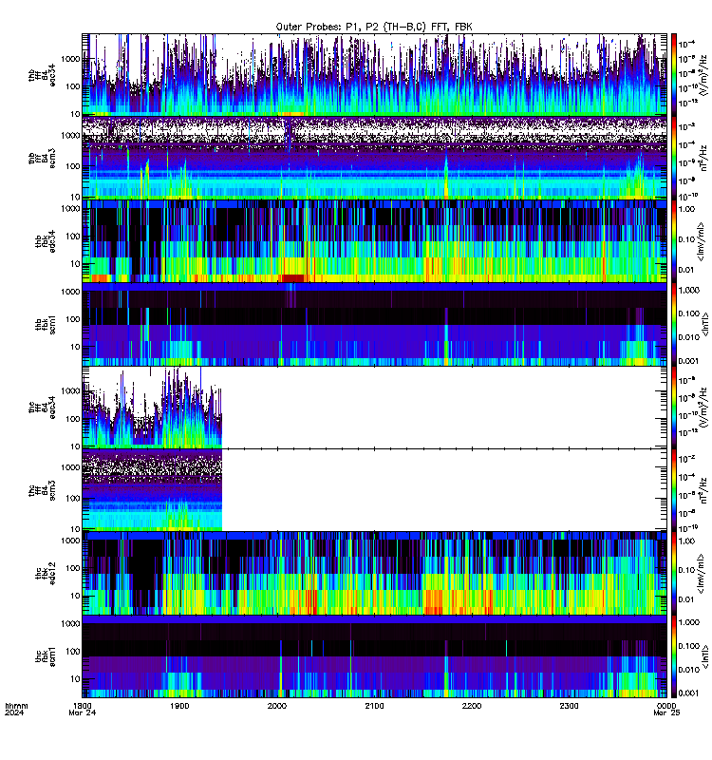
Task: Click the 1800 Mar 24 time axis label
Action: click(83, 709)
